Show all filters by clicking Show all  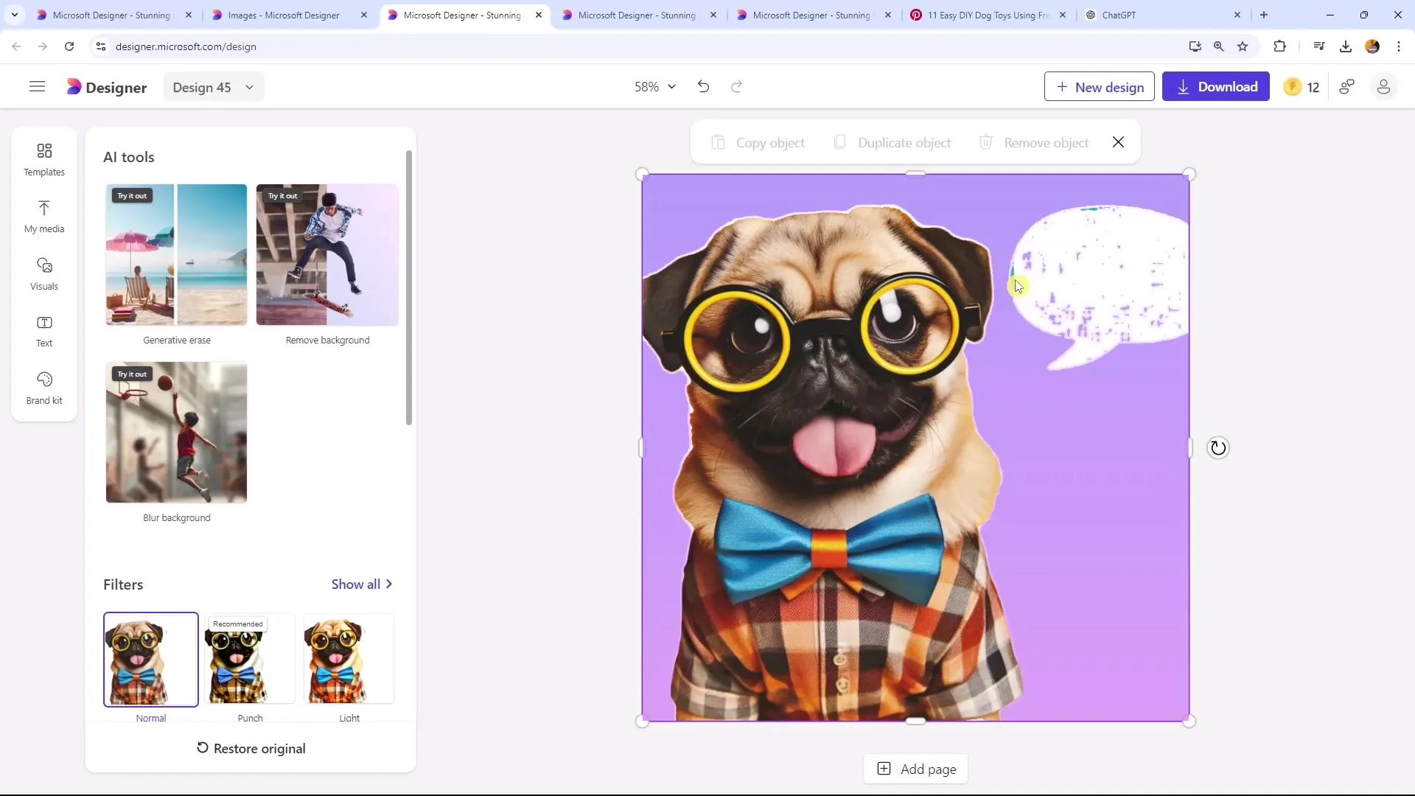[363, 584]
